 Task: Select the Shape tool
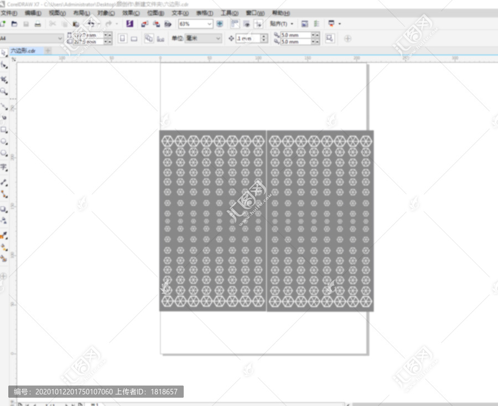[x=4, y=65]
